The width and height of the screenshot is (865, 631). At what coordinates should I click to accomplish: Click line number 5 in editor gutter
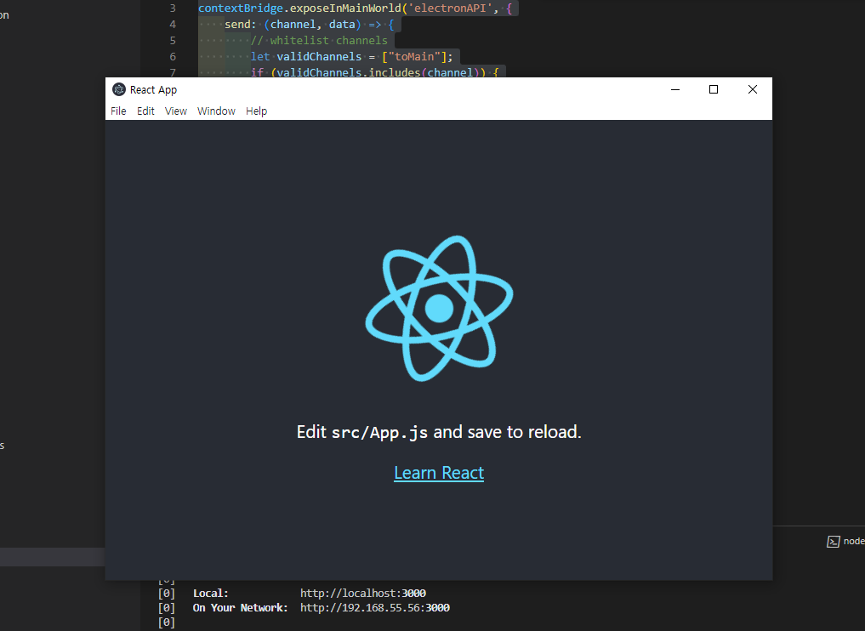[x=173, y=40]
